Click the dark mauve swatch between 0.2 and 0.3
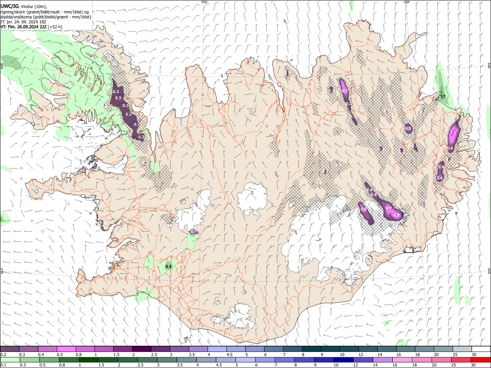 click(10, 349)
